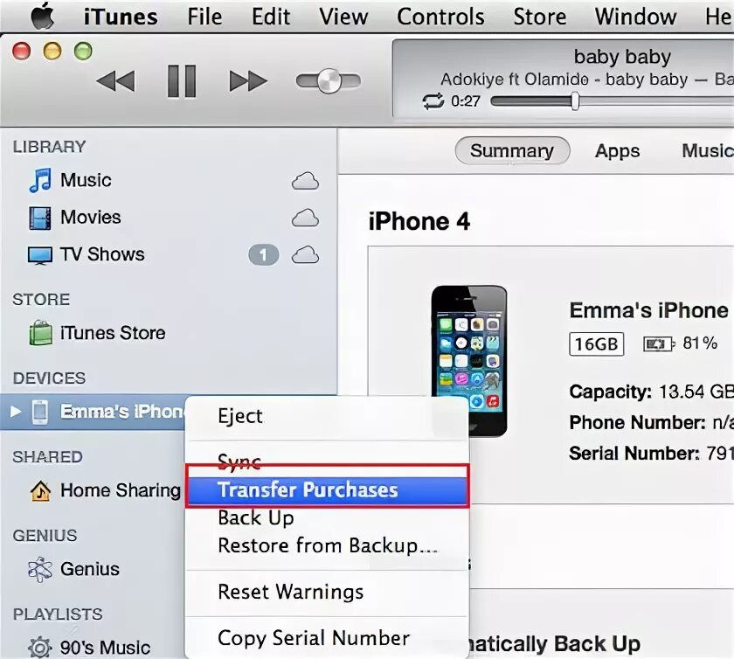Click the Serial Number label
Screen dimensions: 734x659
pyautogui.click(x=634, y=454)
